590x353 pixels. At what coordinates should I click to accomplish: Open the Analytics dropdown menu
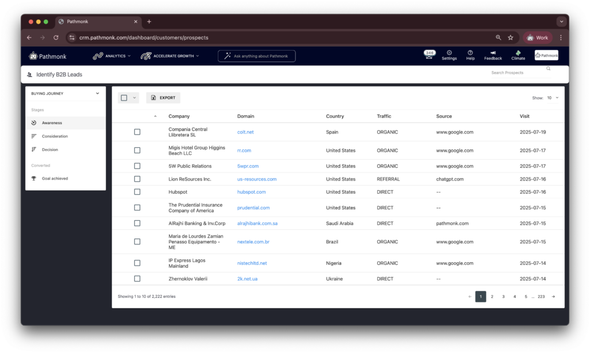point(113,56)
